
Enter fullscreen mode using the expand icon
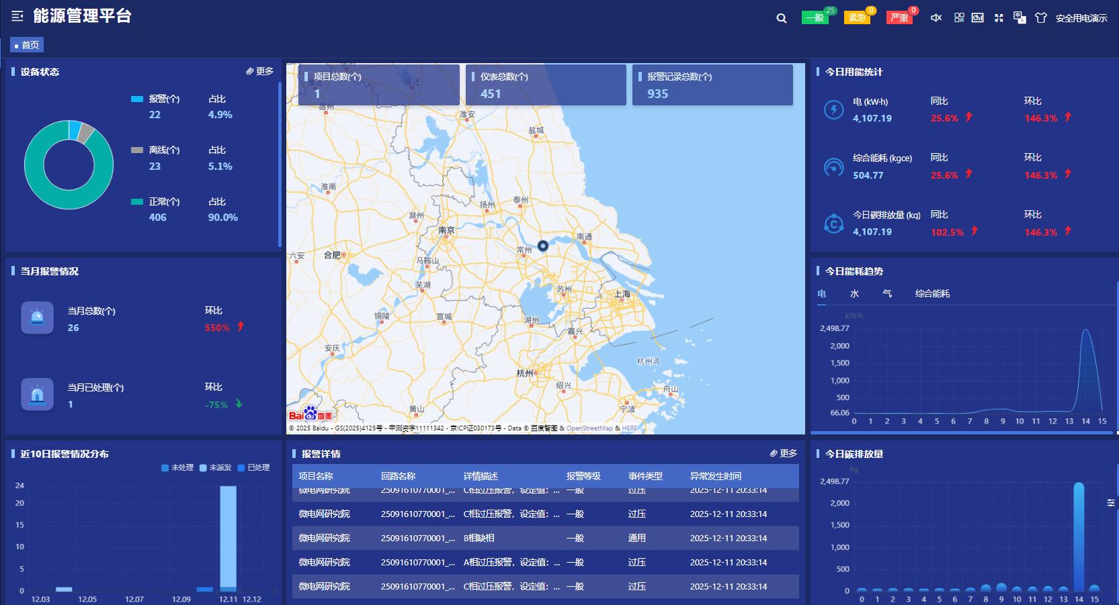tap(999, 18)
